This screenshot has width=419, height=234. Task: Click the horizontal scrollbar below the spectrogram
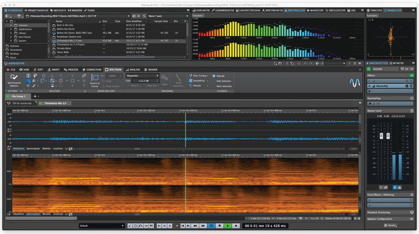coord(41,218)
